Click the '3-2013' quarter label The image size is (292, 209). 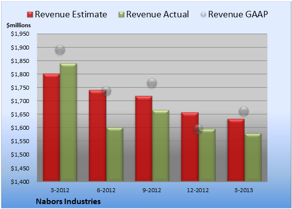[x=243, y=190]
